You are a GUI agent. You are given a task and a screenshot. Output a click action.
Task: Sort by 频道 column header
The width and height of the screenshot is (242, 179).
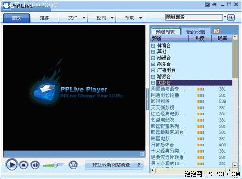pyautogui.click(x=169, y=38)
